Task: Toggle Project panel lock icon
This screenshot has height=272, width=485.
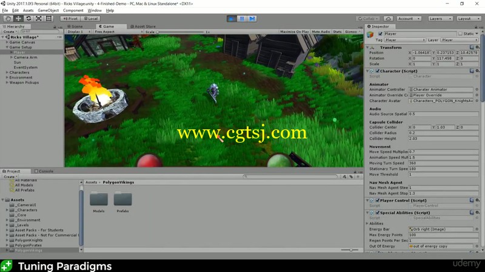Action: pyautogui.click(x=355, y=172)
